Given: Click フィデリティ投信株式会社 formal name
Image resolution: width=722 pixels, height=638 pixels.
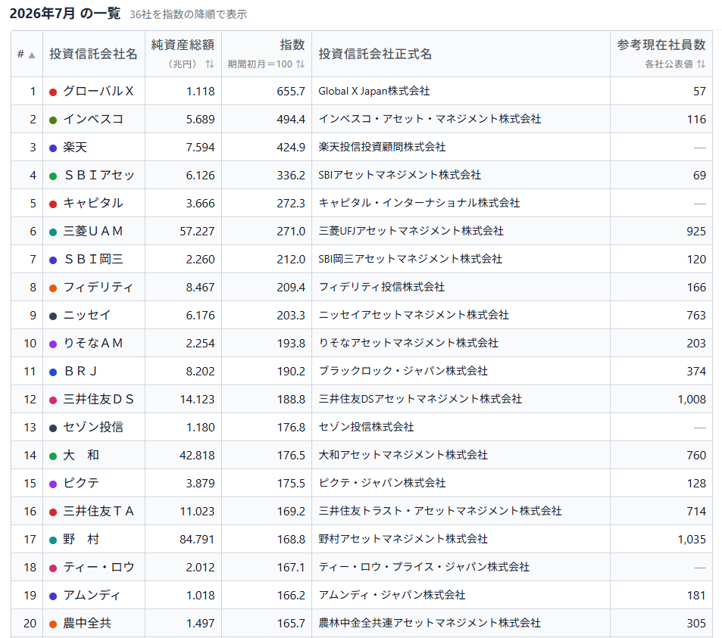Looking at the screenshot, I should (x=382, y=287).
